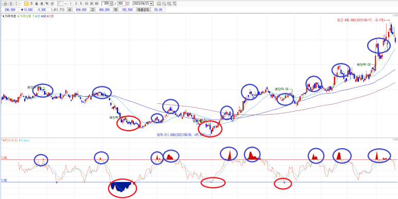This screenshot has width=398, height=199.
Task: Click the -3.30% change rate
Action: tap(41, 10)
